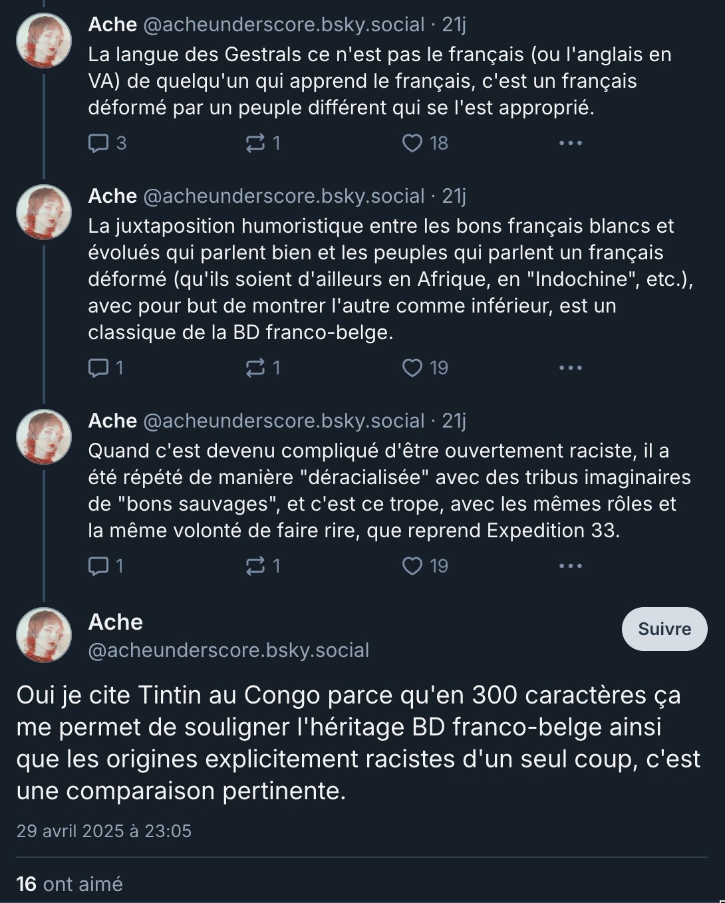The image size is (725, 903).
Task: Open Ache's avatar on the first post
Action: click(44, 40)
